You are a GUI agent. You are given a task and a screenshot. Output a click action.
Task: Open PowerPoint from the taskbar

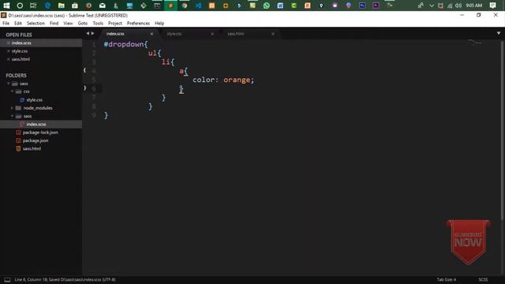pyautogui.click(x=308, y=6)
